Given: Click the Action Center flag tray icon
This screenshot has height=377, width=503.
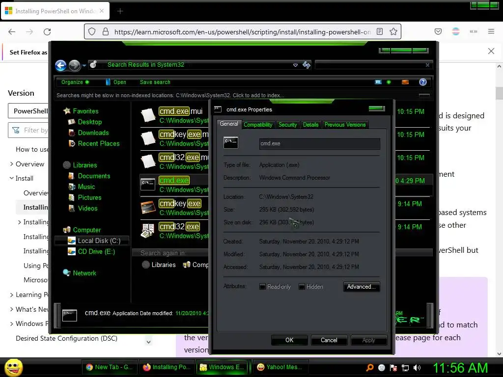Looking at the screenshot, I should [x=393, y=368].
